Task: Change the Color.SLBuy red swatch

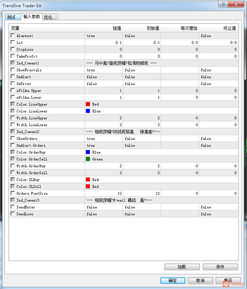Action: coord(88,180)
